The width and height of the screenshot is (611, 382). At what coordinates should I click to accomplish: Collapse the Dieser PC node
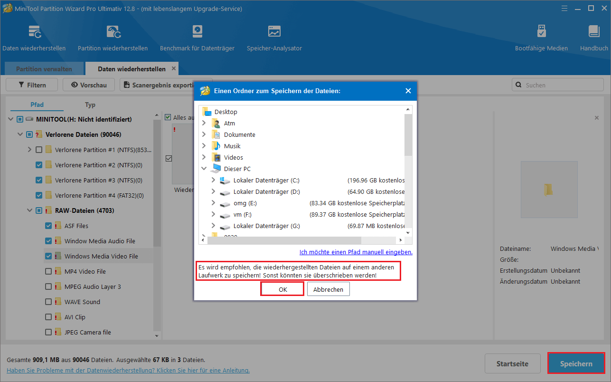(x=204, y=169)
